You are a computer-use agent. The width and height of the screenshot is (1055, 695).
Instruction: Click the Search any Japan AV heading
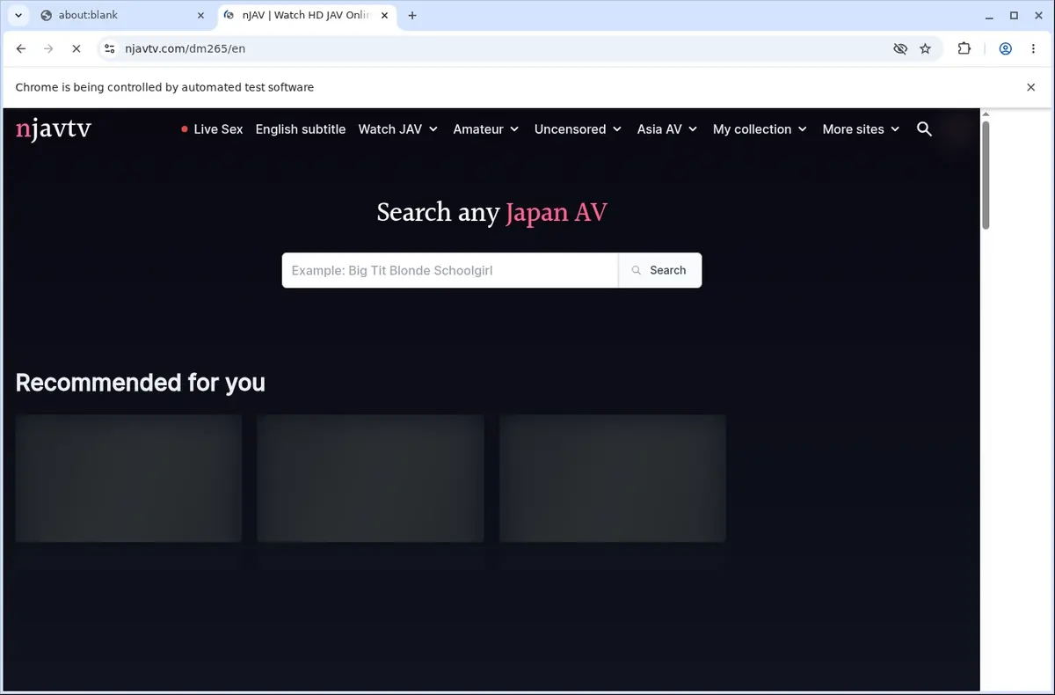pos(491,213)
